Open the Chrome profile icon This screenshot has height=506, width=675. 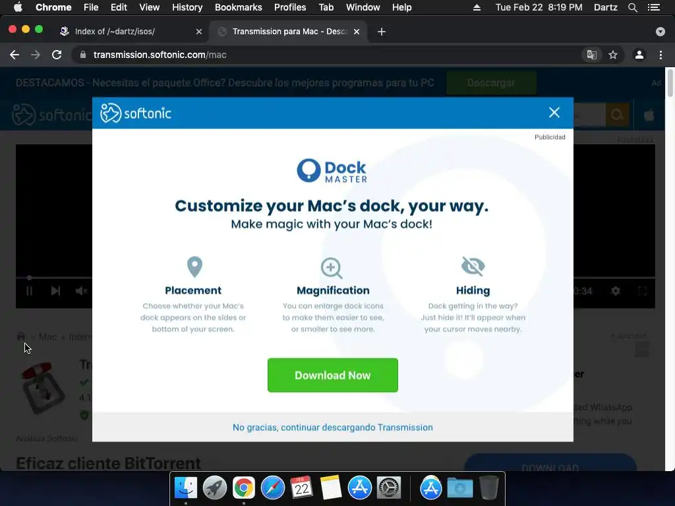pyautogui.click(x=639, y=55)
